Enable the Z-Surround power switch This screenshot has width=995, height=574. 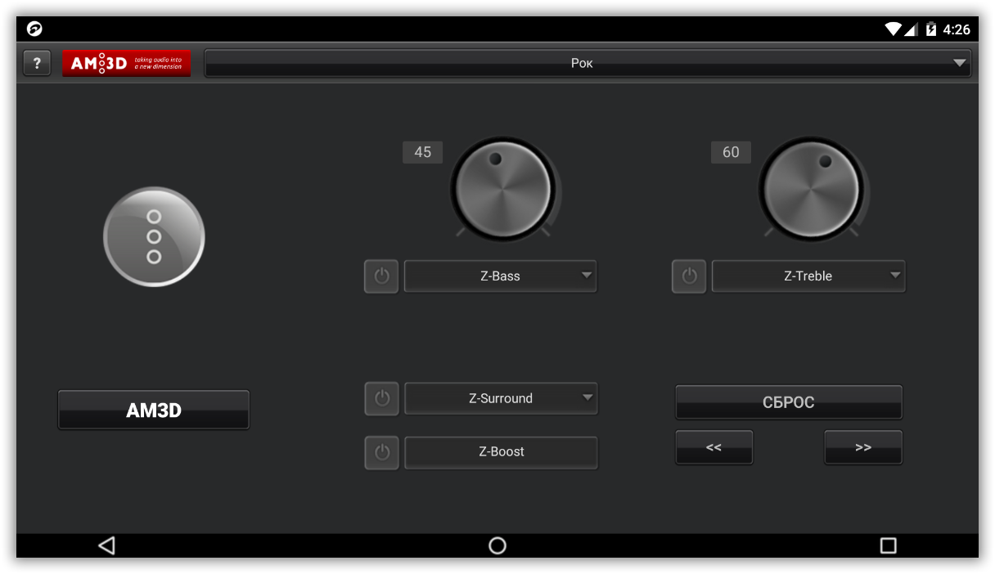click(382, 399)
